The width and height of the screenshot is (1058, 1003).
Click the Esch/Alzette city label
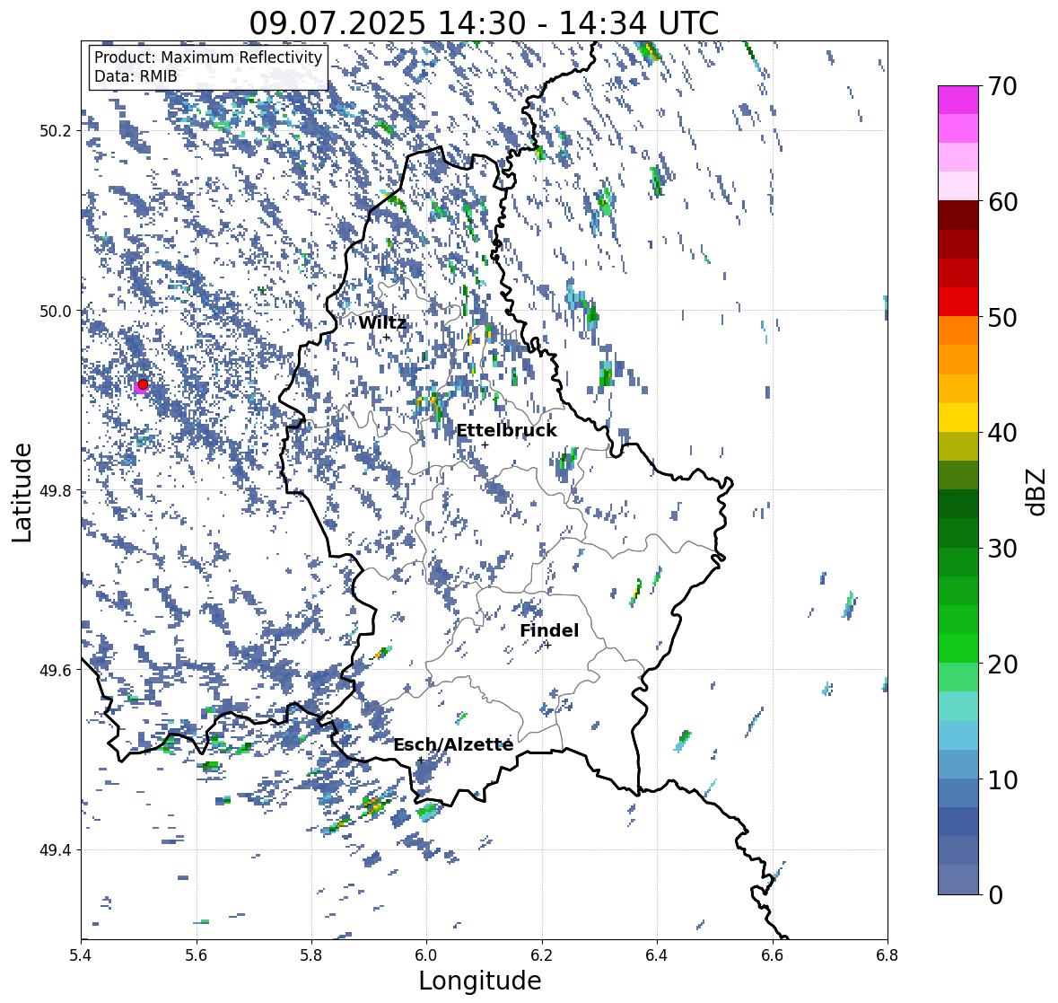(453, 744)
